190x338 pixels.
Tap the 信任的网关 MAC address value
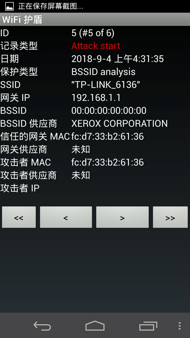(x=108, y=137)
